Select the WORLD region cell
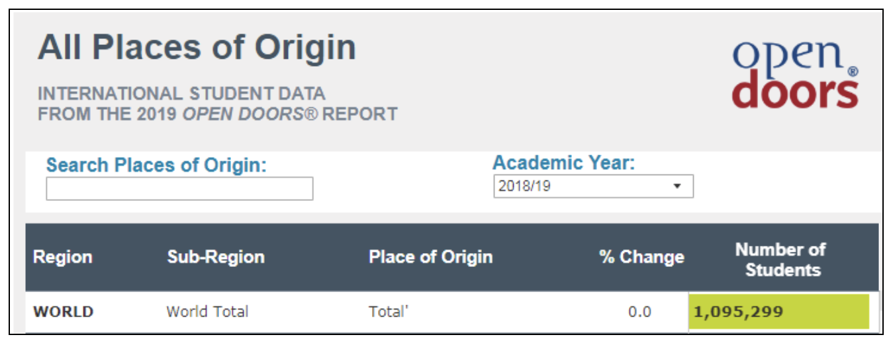Viewport: 891px width, 341px height. click(64, 311)
